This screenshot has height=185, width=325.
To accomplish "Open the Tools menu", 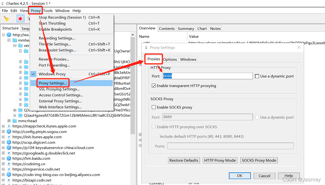I will coord(48,11).
